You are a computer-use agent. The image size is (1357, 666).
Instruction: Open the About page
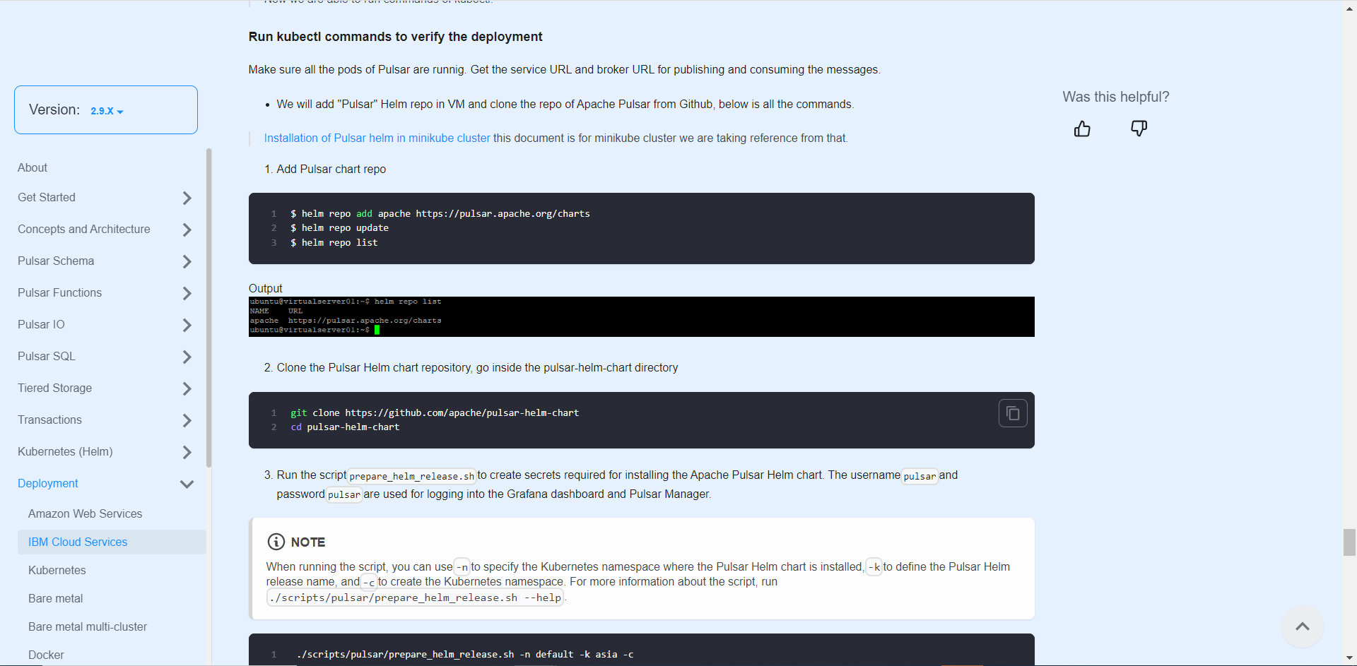[x=33, y=167]
